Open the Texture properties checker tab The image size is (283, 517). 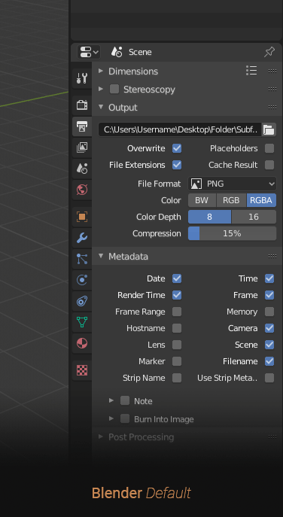82,370
